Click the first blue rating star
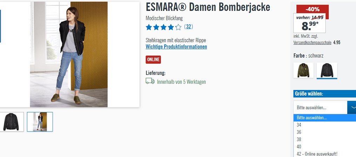Image resolution: width=356 pixels, height=157 pixels. [149, 27]
